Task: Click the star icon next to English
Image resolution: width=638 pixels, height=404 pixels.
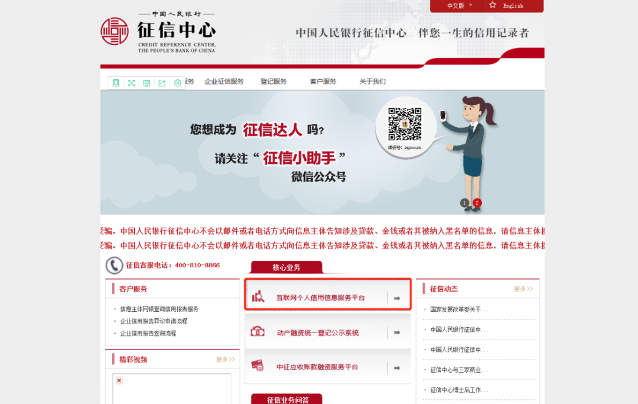Action: [x=493, y=5]
